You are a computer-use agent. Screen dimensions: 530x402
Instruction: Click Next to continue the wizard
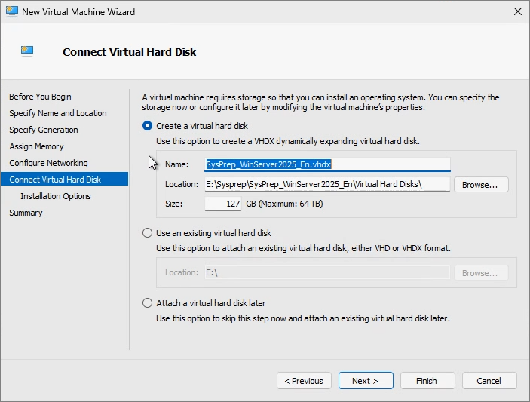(366, 381)
